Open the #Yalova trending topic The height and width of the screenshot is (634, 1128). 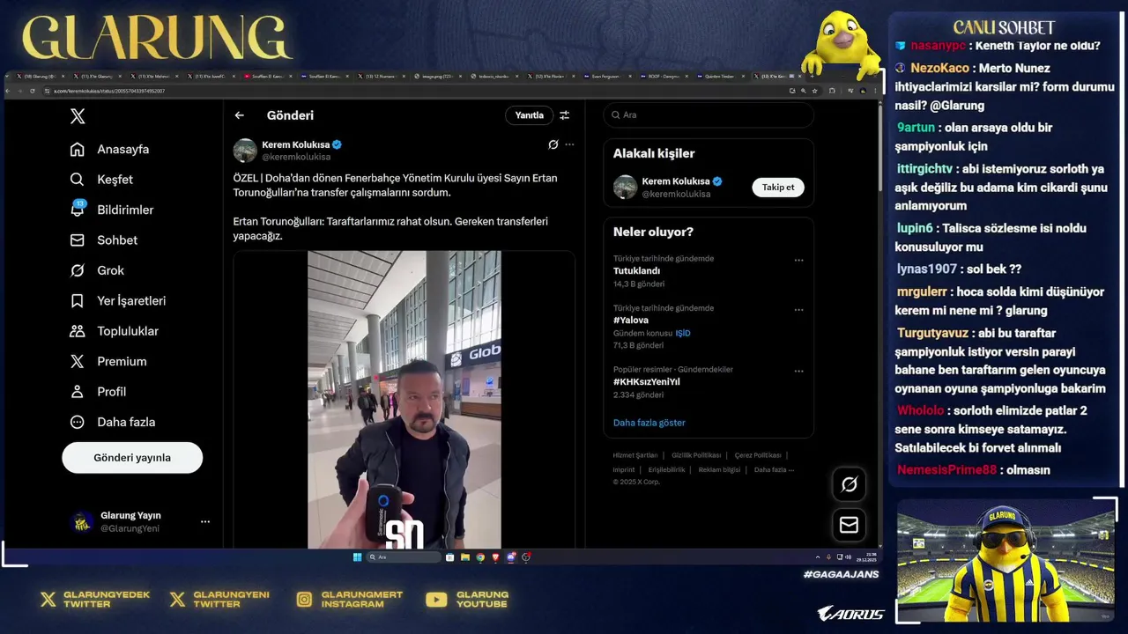[631, 321]
